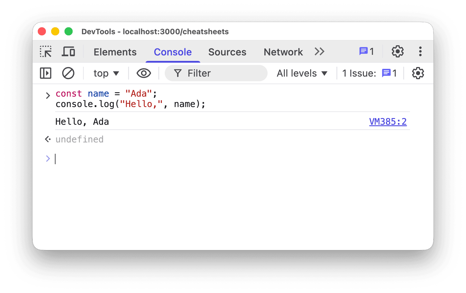Expand the more tabs double chevron
466x293 pixels.
coord(319,52)
